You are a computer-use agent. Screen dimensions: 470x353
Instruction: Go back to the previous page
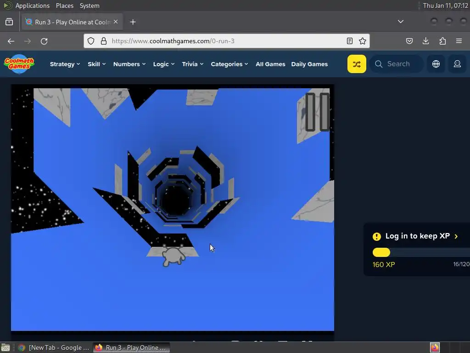11,41
